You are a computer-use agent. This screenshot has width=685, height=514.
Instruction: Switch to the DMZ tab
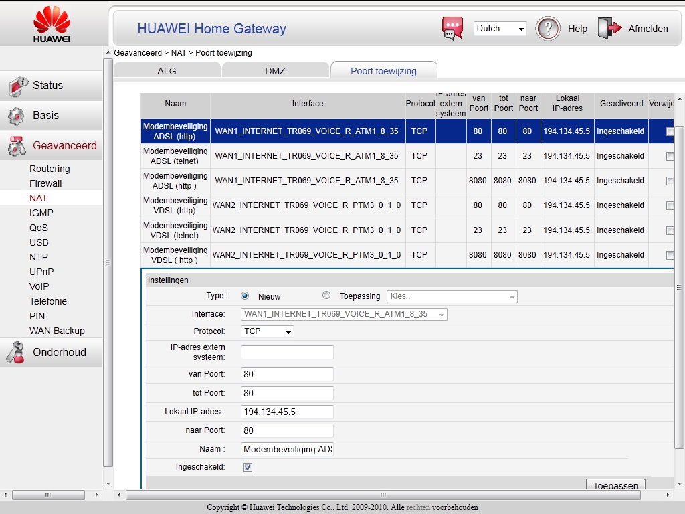click(275, 71)
